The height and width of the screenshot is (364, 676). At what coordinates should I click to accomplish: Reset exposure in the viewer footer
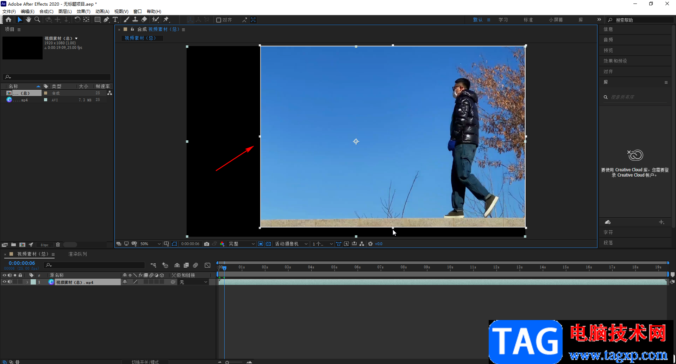370,244
